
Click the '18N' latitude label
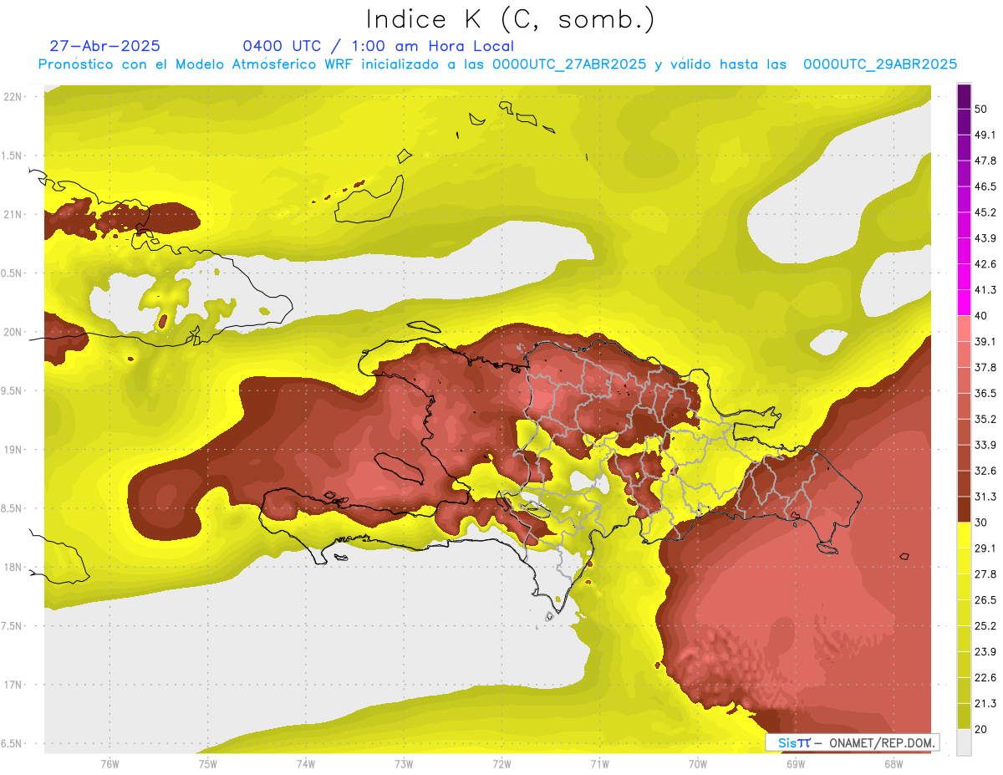coord(14,567)
